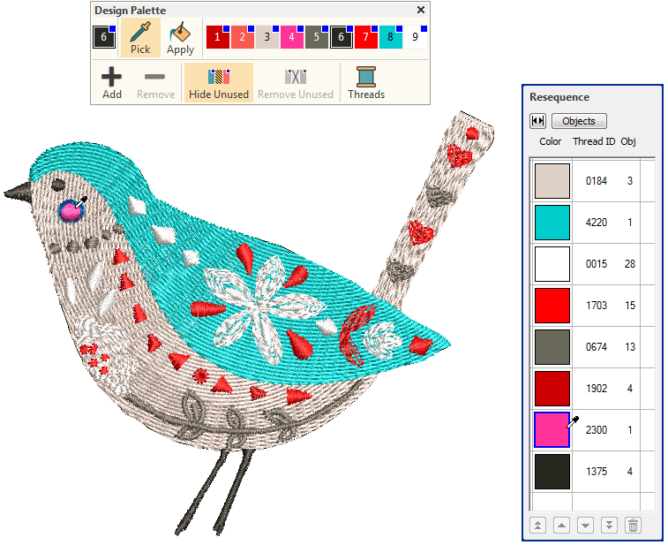Click the trash delete icon in Resequence

(633, 525)
